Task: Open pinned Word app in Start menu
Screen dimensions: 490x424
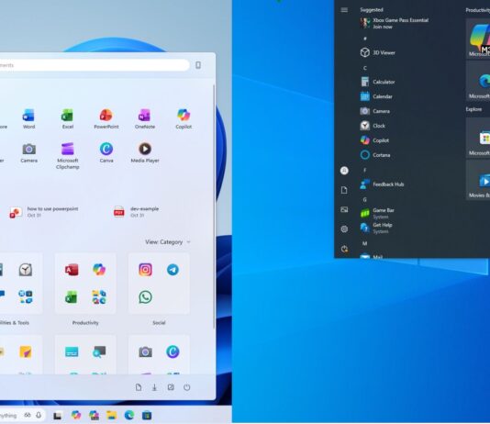Action: coord(28,118)
